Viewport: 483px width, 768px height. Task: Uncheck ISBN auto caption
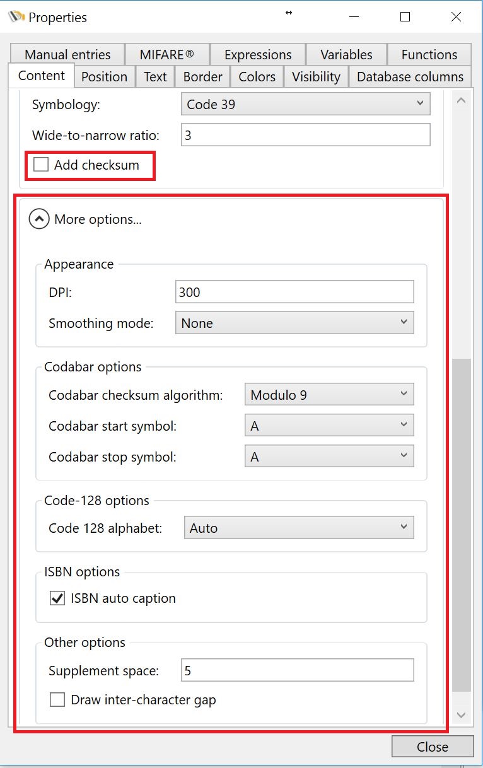click(57, 598)
